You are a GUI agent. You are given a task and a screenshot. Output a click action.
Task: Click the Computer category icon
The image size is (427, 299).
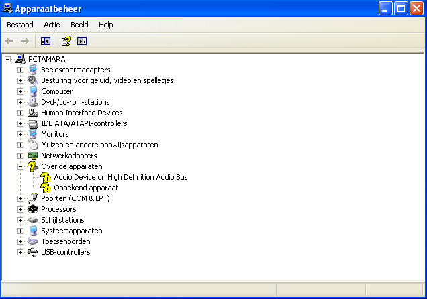33,91
